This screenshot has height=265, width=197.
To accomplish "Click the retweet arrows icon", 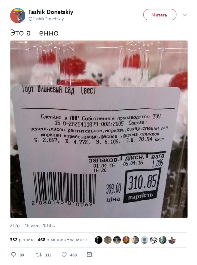I will click(x=39, y=255).
